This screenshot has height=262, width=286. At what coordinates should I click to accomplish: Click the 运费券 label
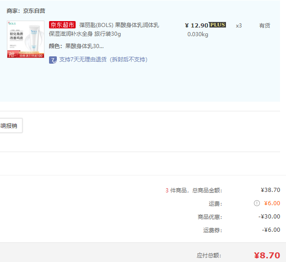[213, 230]
